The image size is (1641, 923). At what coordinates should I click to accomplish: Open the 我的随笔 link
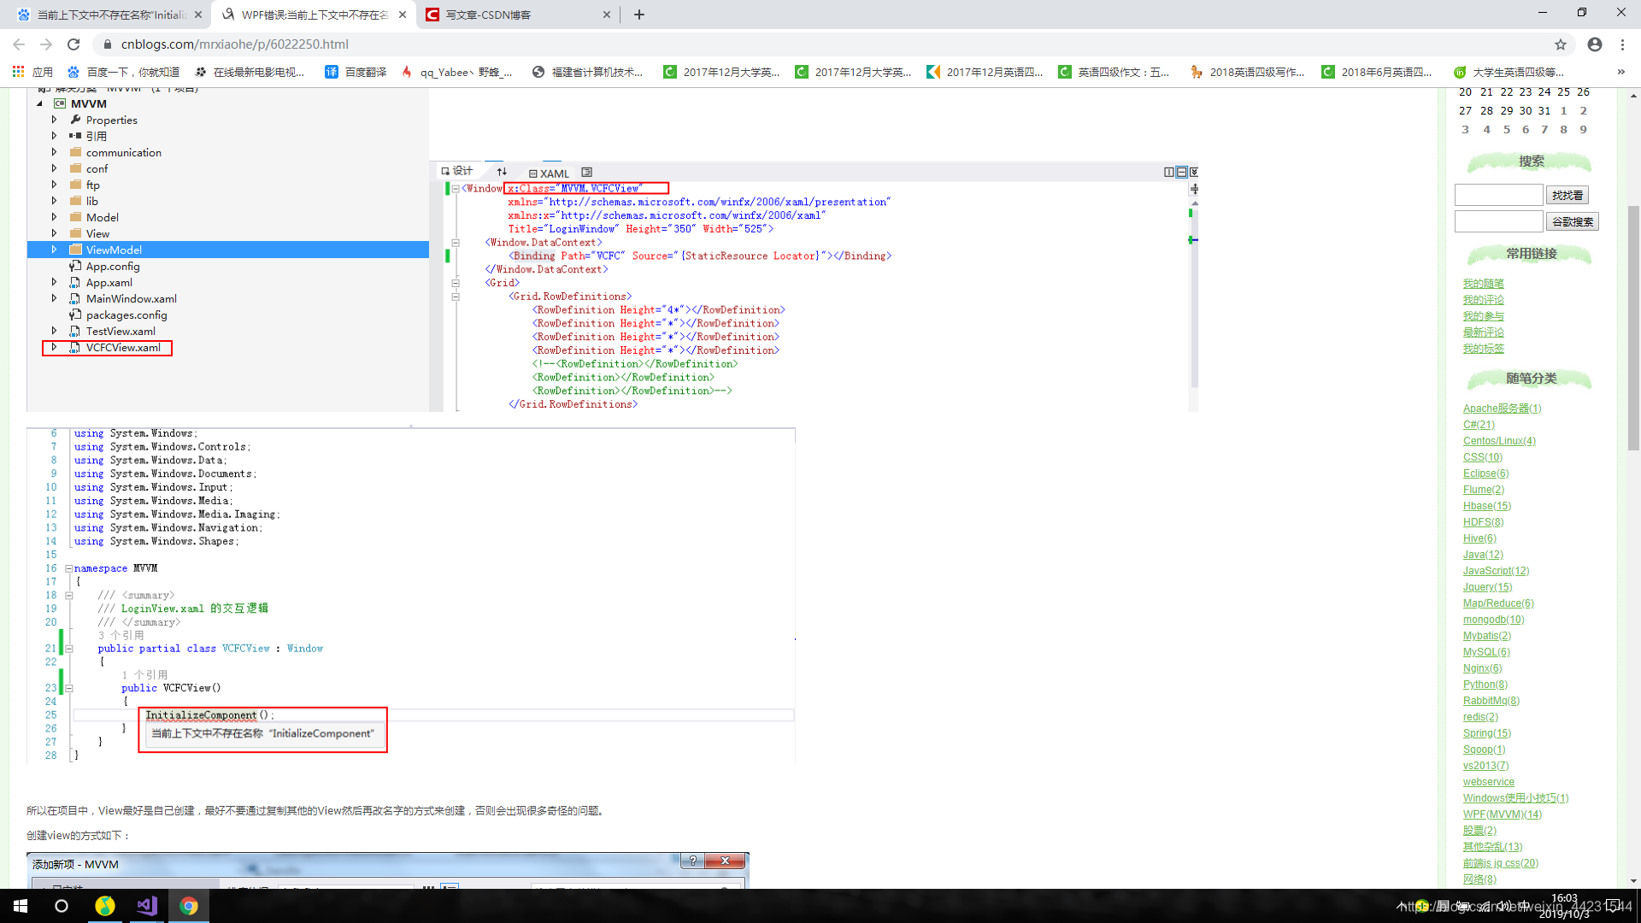click(1483, 284)
